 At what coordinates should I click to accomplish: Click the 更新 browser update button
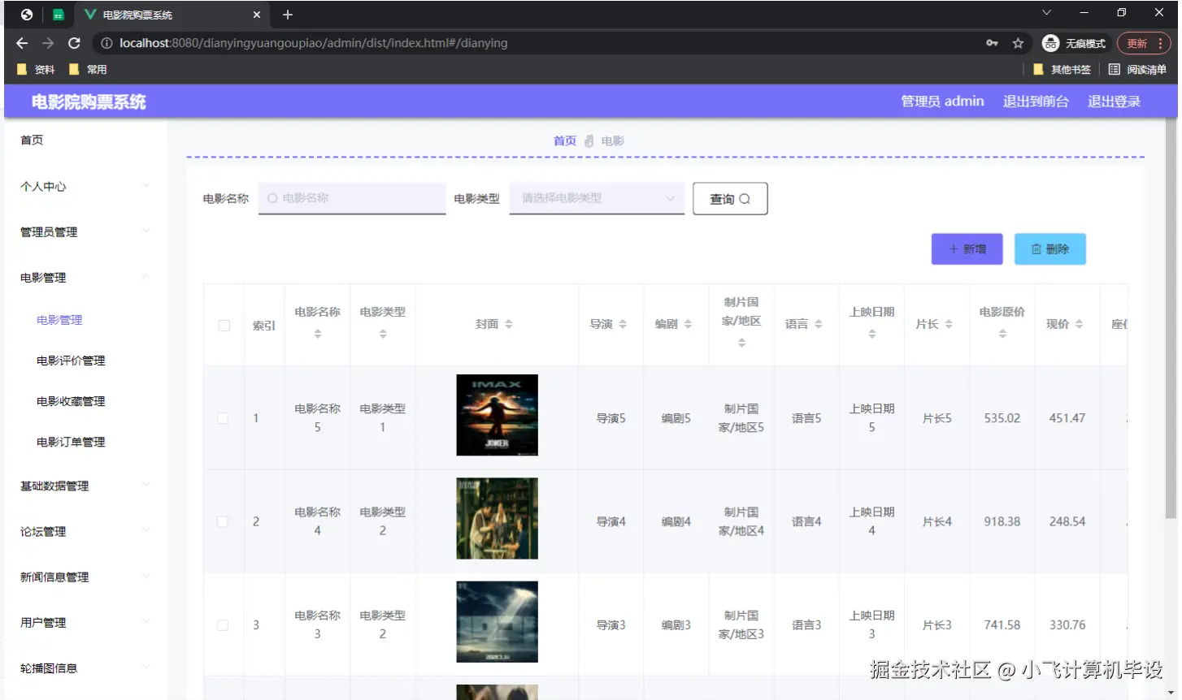[1143, 43]
